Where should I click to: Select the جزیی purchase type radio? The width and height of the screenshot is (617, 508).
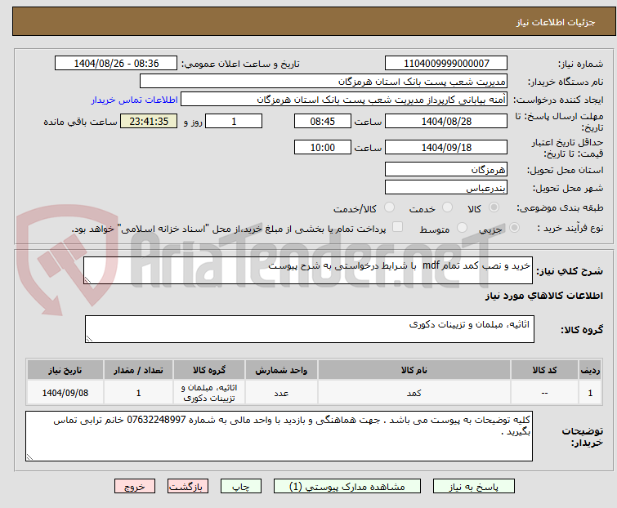click(514, 228)
